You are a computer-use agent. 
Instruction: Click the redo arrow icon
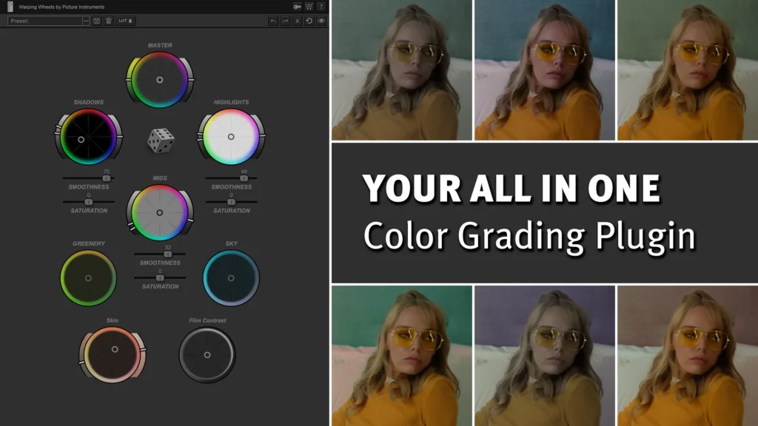point(285,21)
